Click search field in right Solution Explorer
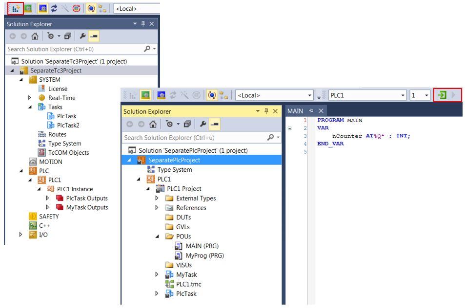 coord(194,138)
